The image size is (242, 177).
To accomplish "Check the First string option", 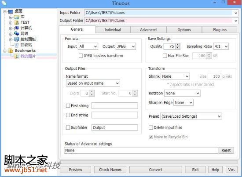I will click(68, 106).
